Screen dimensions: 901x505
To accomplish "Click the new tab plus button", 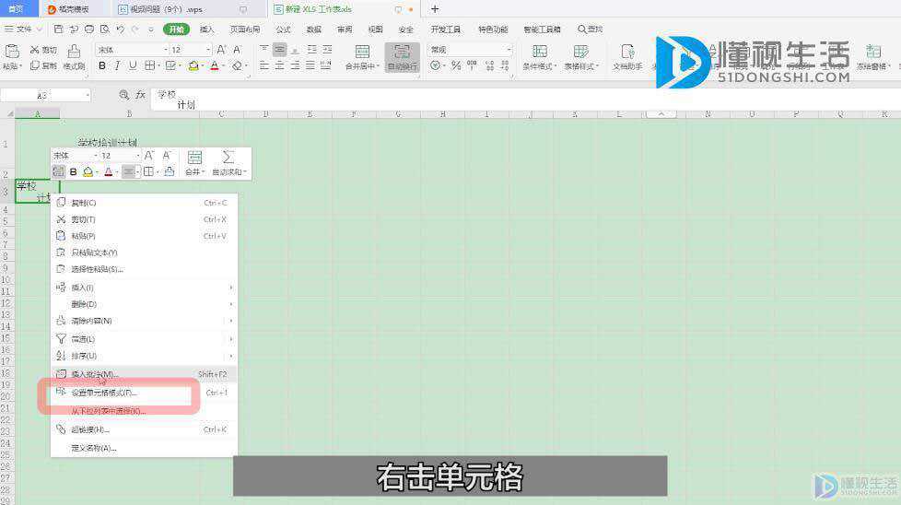I will 435,8.
